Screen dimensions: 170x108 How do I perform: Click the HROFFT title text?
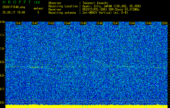17,2
